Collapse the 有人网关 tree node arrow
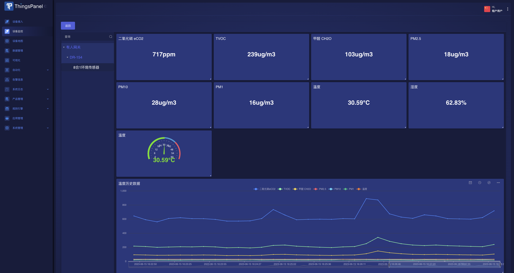The width and height of the screenshot is (514, 273). pos(64,47)
